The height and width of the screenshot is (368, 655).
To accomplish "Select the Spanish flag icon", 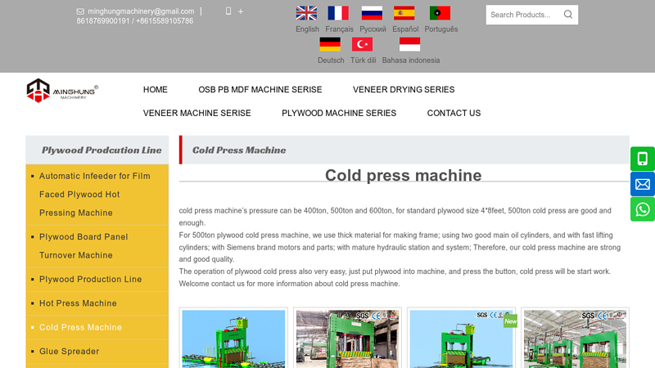I will coord(404,13).
